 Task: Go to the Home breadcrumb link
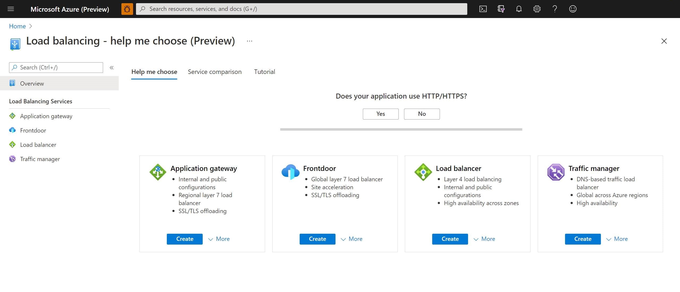pyautogui.click(x=17, y=26)
